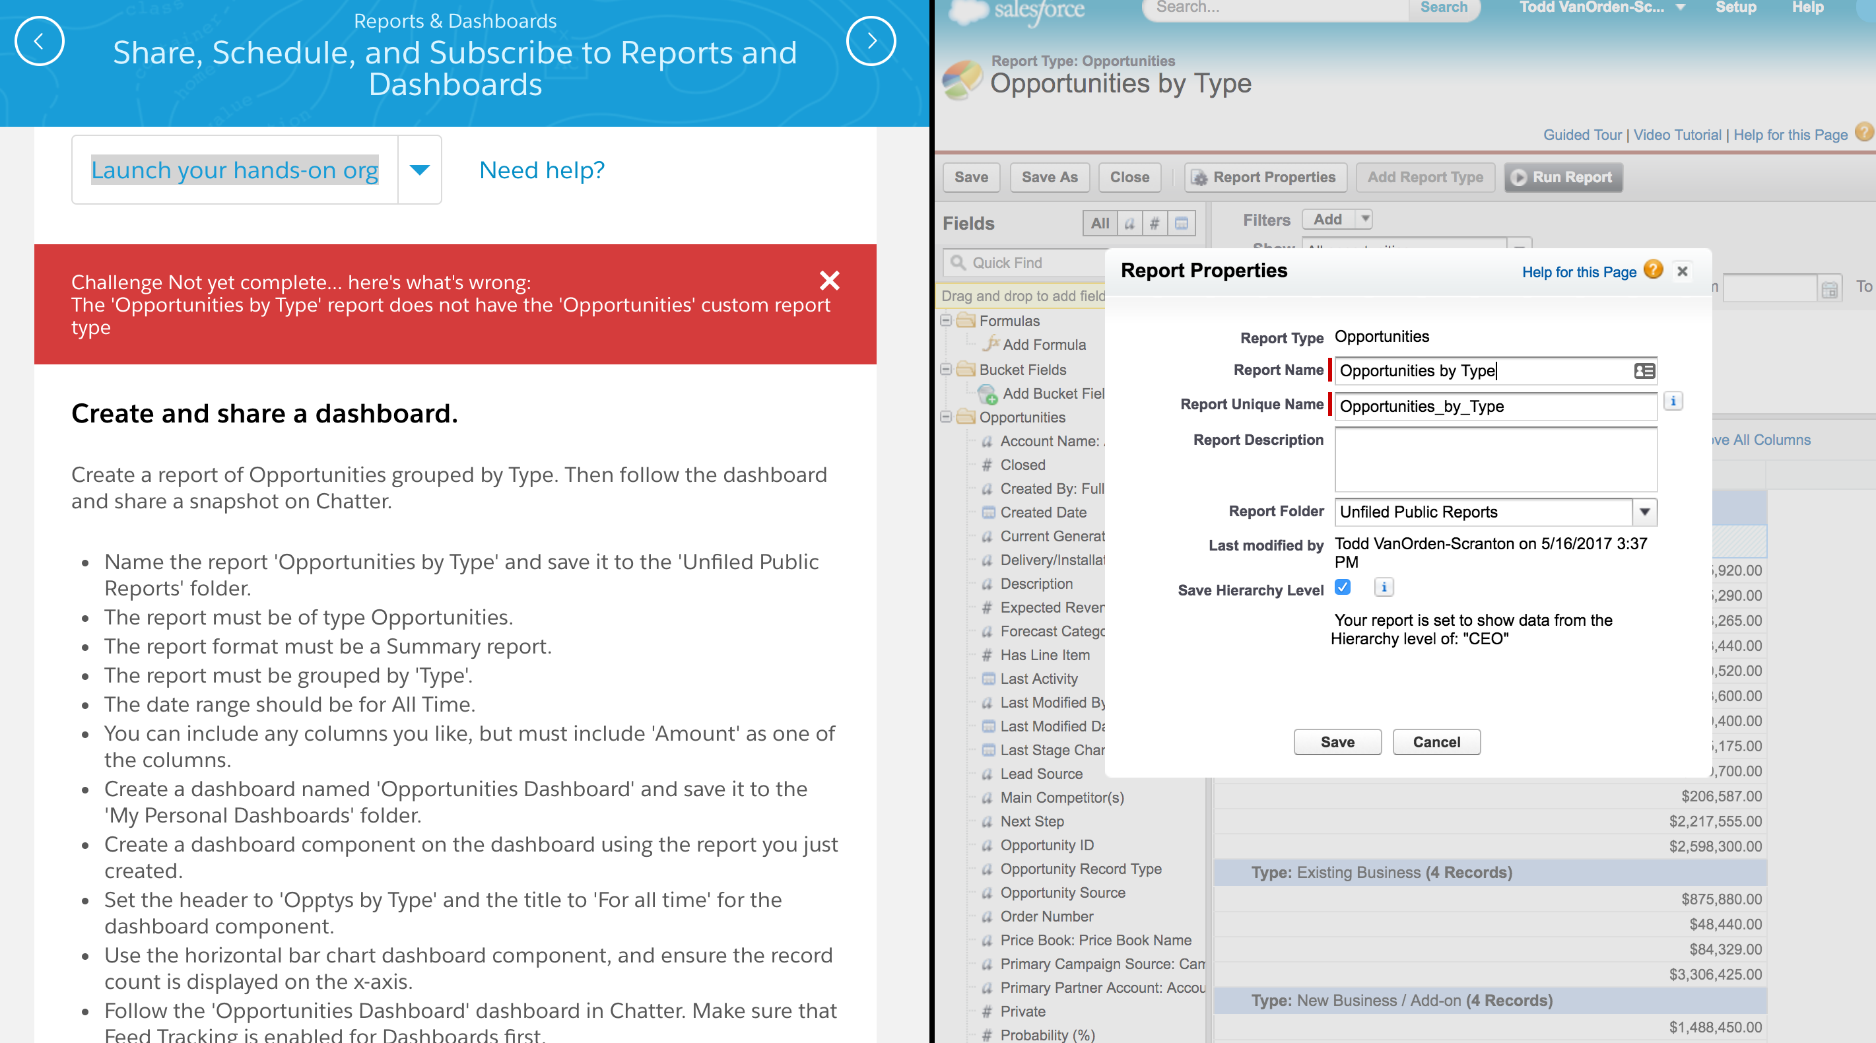The image size is (1876, 1043).
Task: Click the previous unit arrow icon
Action: pyautogui.click(x=40, y=42)
